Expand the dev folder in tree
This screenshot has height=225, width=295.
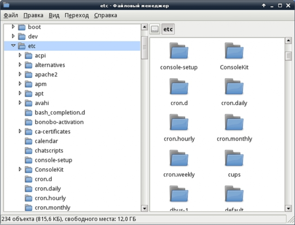pos(13,36)
